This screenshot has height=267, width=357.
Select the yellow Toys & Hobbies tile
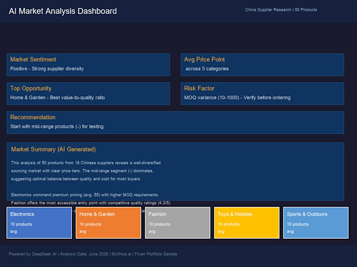point(247,222)
